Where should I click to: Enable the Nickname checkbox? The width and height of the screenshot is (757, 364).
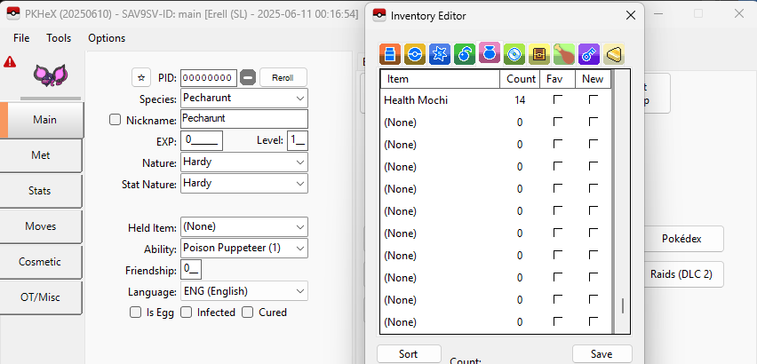pyautogui.click(x=115, y=119)
